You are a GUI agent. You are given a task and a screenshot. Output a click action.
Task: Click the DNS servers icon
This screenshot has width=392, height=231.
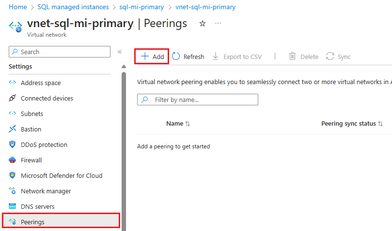point(13,206)
